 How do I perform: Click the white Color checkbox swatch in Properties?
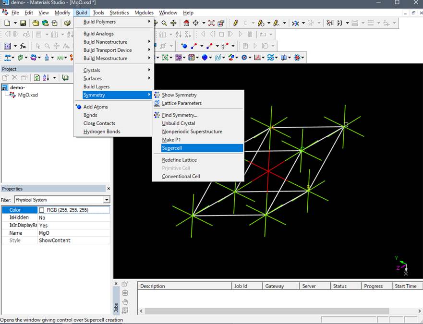42,210
